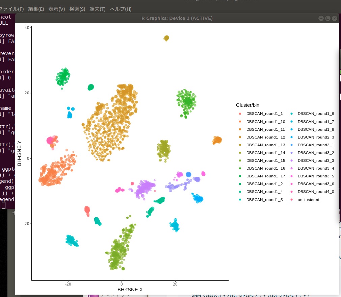Click the Cluster/bin legend title
This screenshot has width=341, height=297.
[x=247, y=105]
